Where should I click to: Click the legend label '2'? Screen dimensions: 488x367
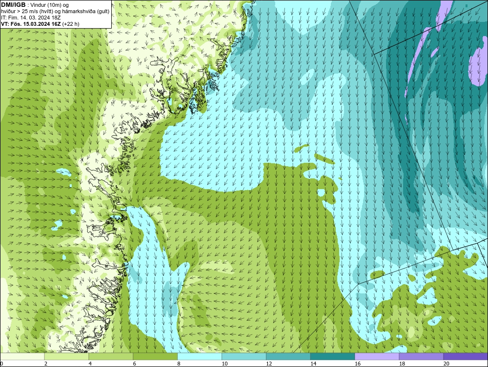tap(46, 364)
